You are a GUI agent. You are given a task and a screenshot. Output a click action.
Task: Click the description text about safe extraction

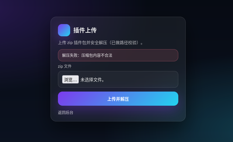[101, 43]
